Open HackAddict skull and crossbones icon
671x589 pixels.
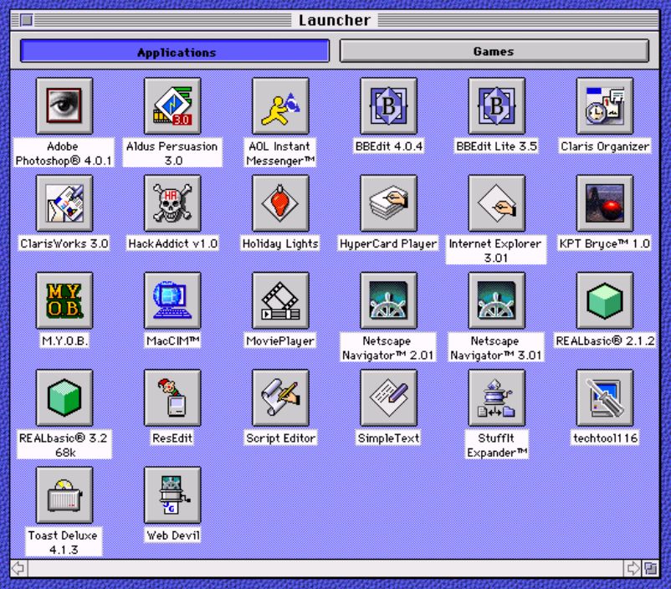(172, 203)
